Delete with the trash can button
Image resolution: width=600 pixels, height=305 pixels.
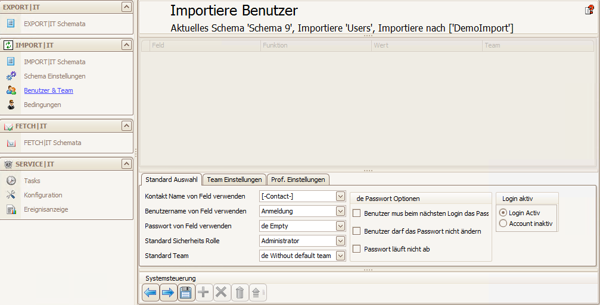[x=240, y=293]
